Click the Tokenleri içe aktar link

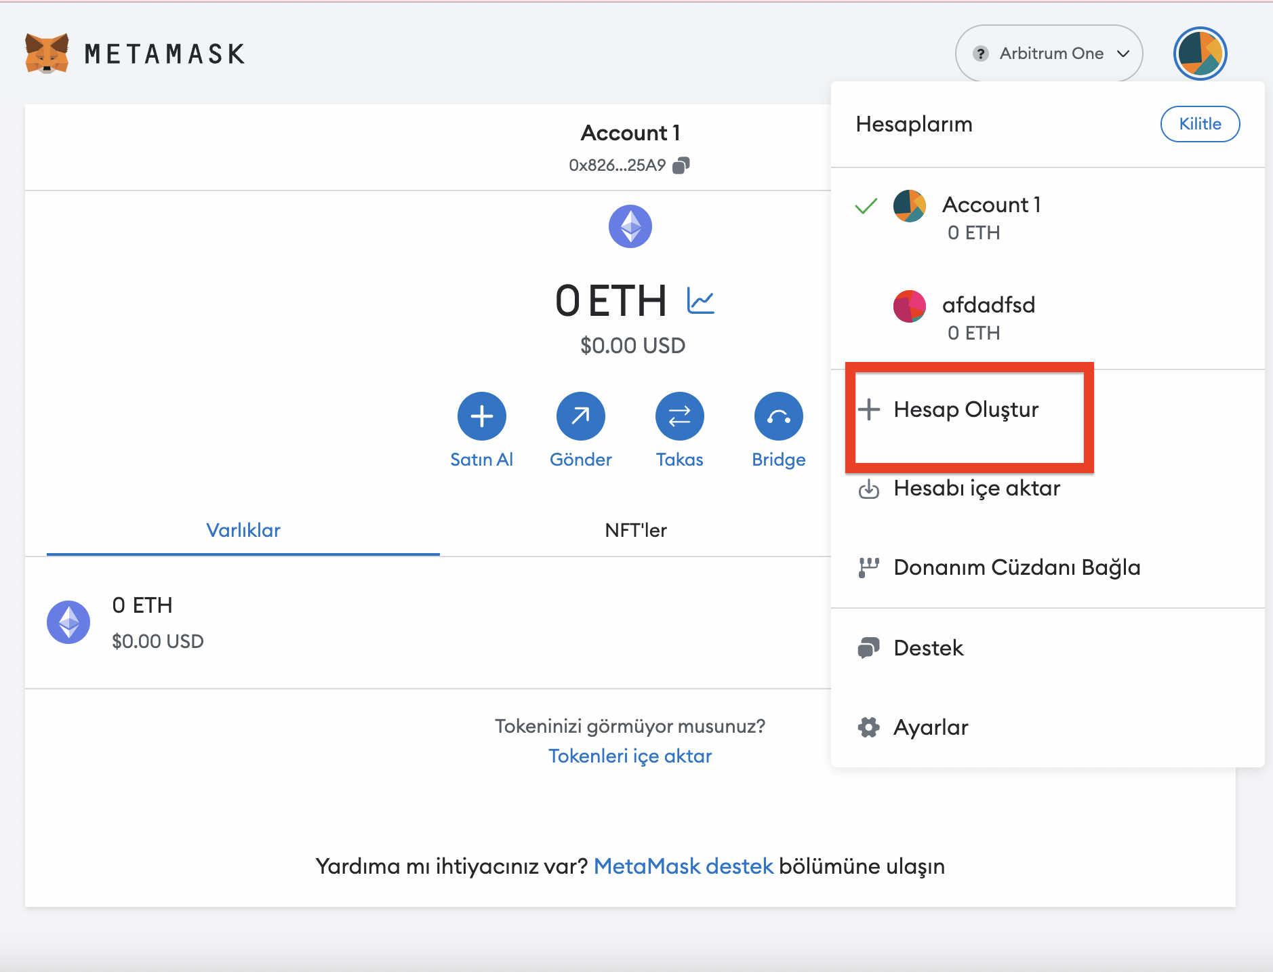(x=630, y=756)
